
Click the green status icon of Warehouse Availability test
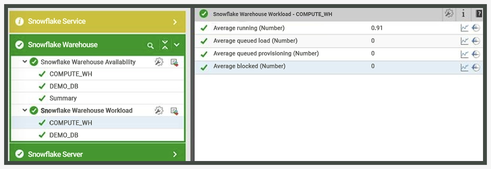pyautogui.click(x=34, y=62)
